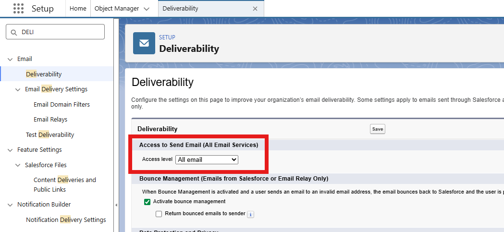Click the Deliverability envelope setup icon
The width and height of the screenshot is (504, 232).
(144, 43)
